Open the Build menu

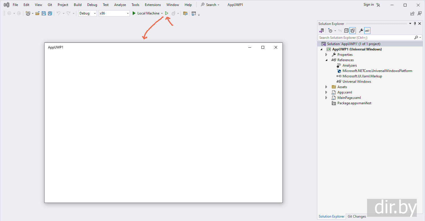78,5
